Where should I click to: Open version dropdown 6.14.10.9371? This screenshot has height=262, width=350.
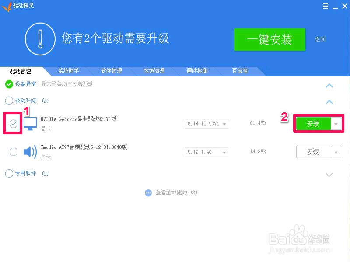[207, 124]
